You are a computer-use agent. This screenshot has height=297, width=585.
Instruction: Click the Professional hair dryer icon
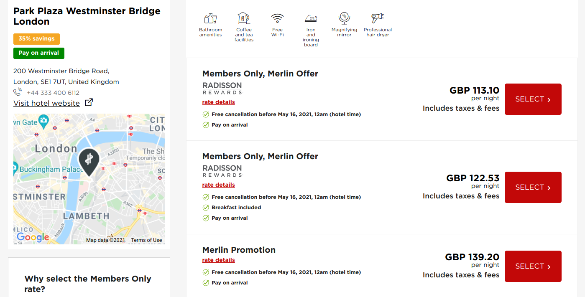tap(378, 19)
